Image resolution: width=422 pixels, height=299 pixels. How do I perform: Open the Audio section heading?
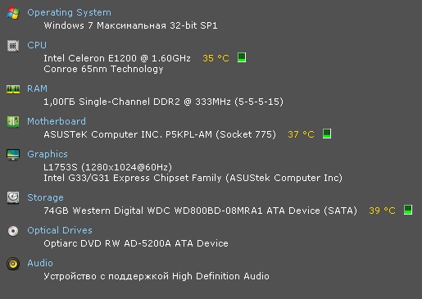tap(40, 263)
